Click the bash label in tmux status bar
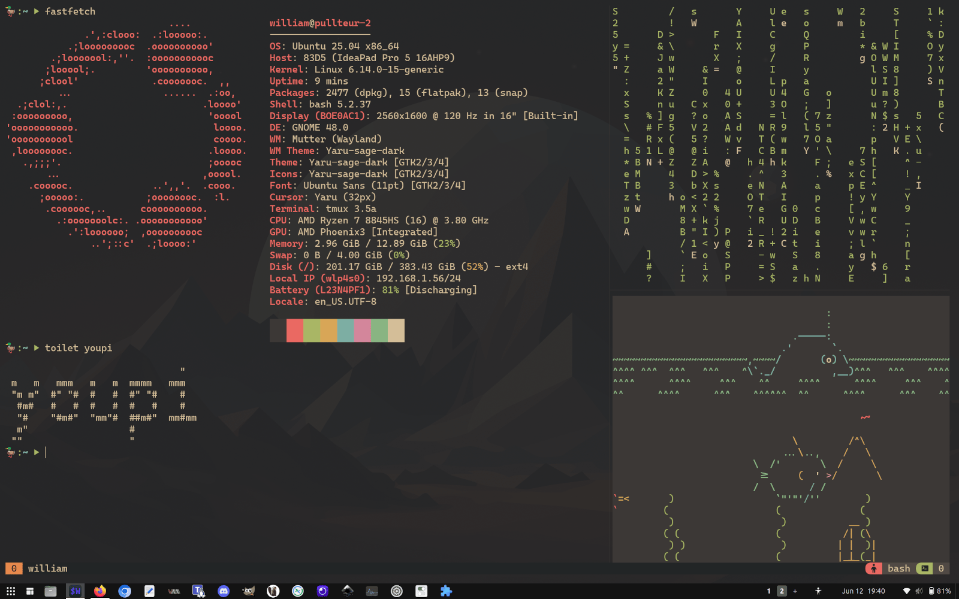Screen dimensions: 959x599 click(899, 568)
